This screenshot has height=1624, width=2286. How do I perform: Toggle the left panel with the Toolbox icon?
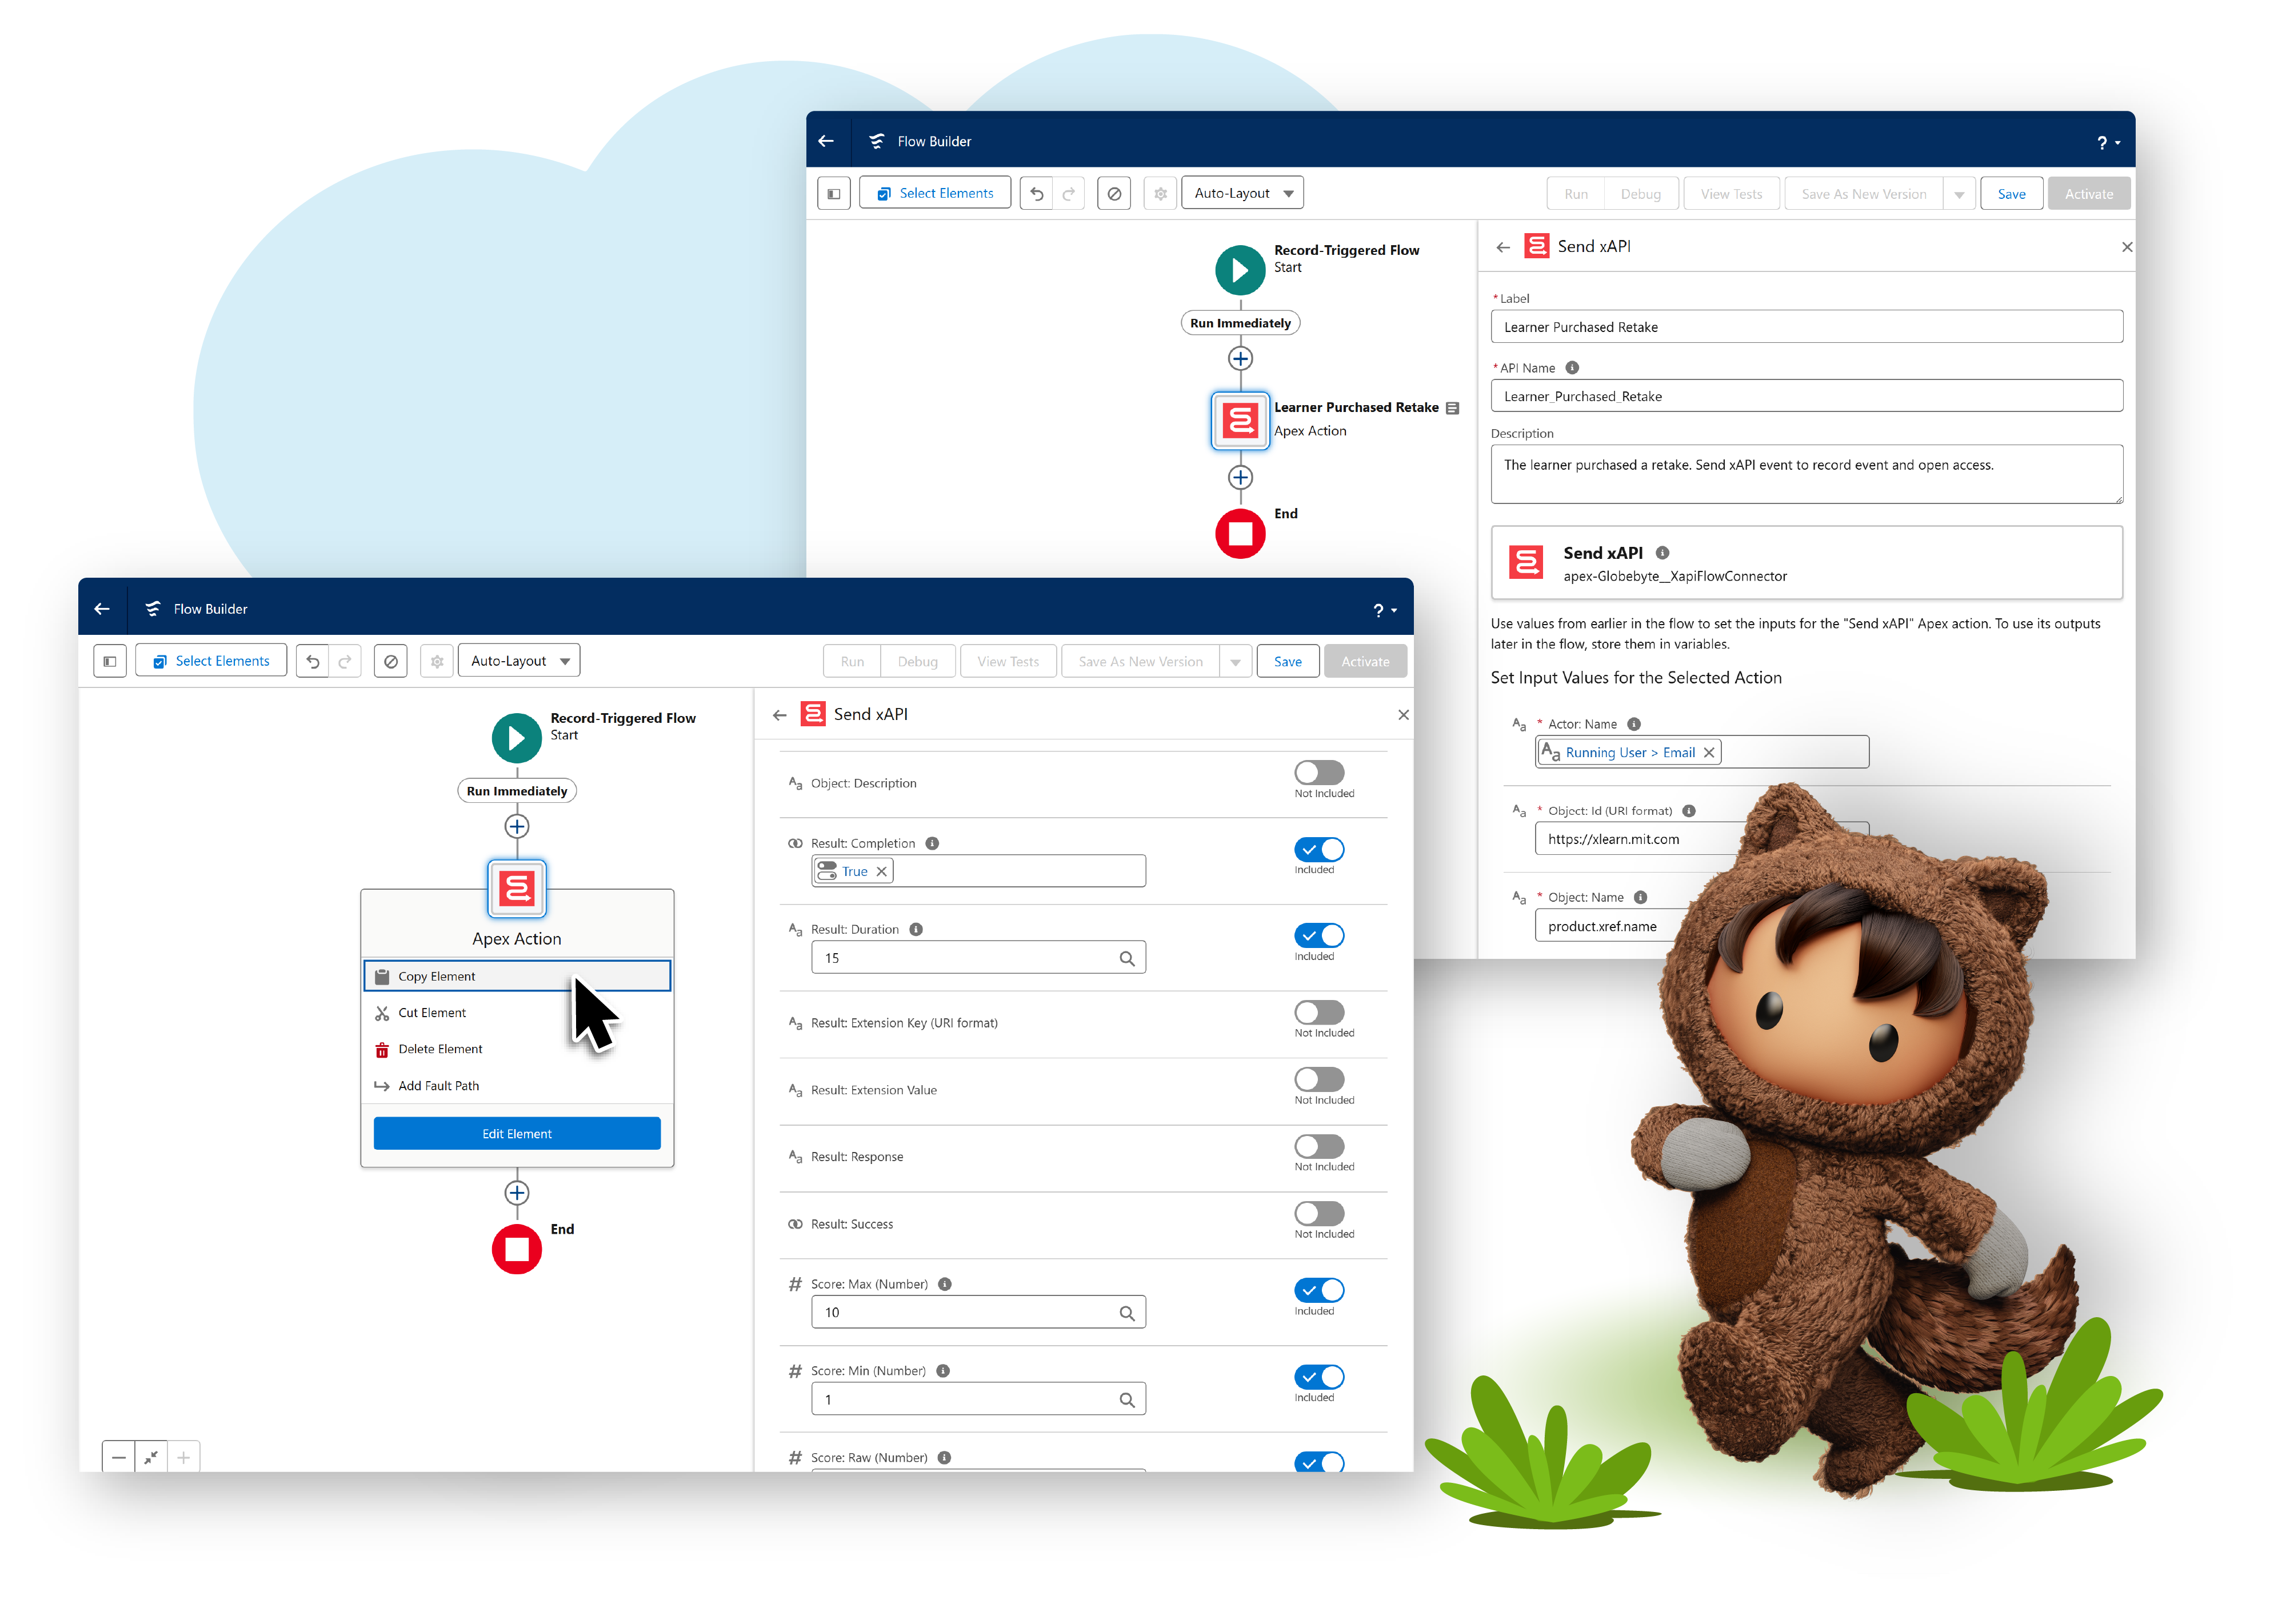(x=833, y=192)
